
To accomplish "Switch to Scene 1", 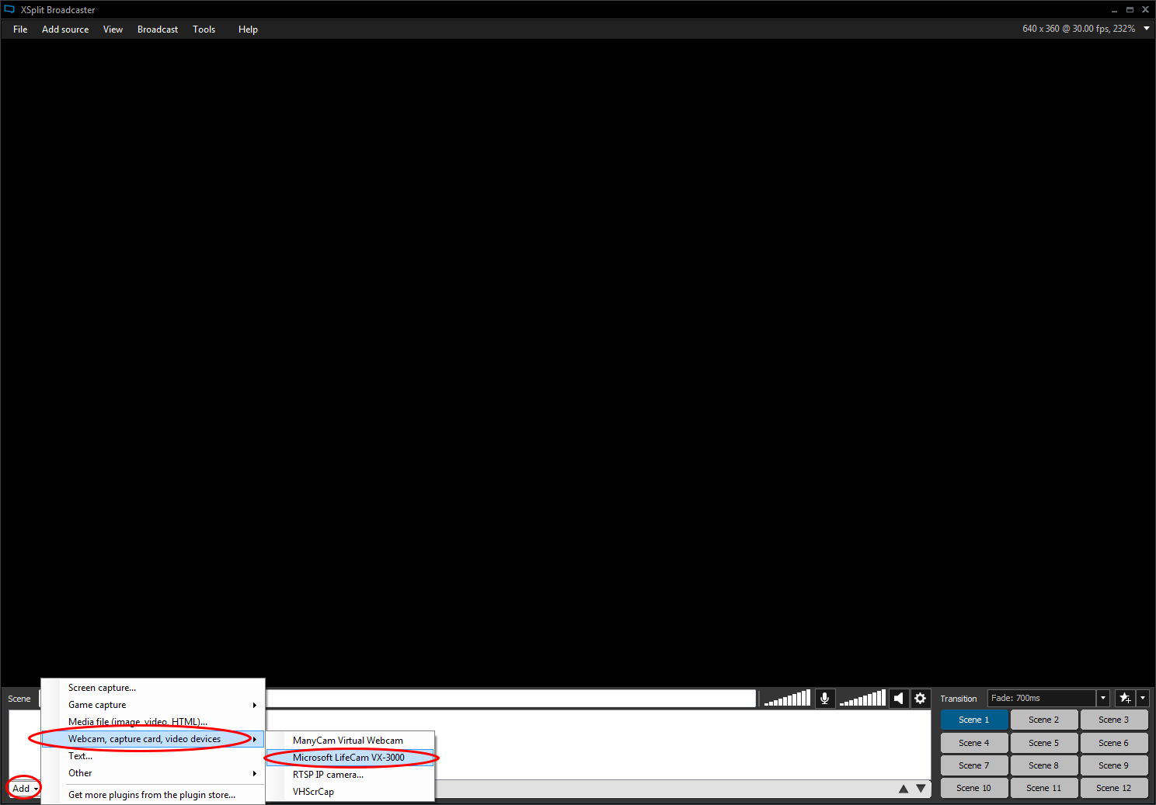I will (974, 720).
